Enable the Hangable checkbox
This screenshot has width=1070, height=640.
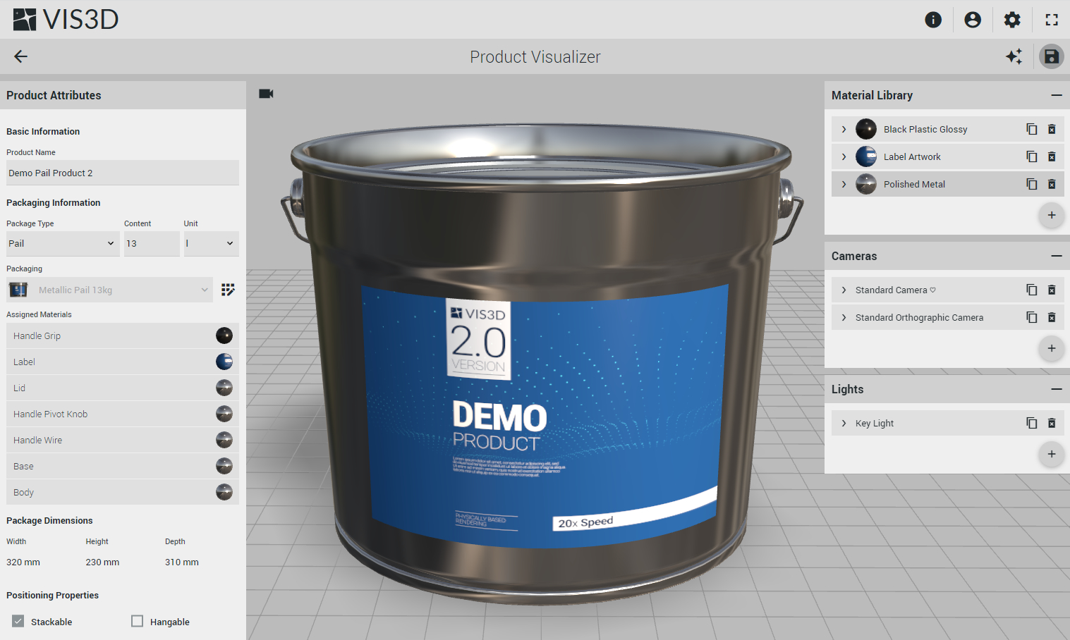tap(137, 621)
